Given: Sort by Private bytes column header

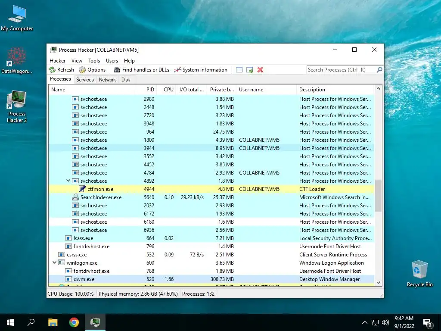Looking at the screenshot, I should click(x=221, y=90).
